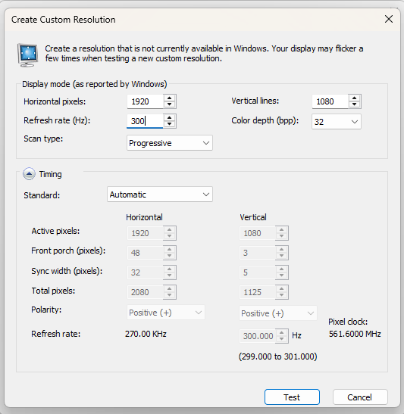Open the horizontal Polarity dropdown

(166, 313)
